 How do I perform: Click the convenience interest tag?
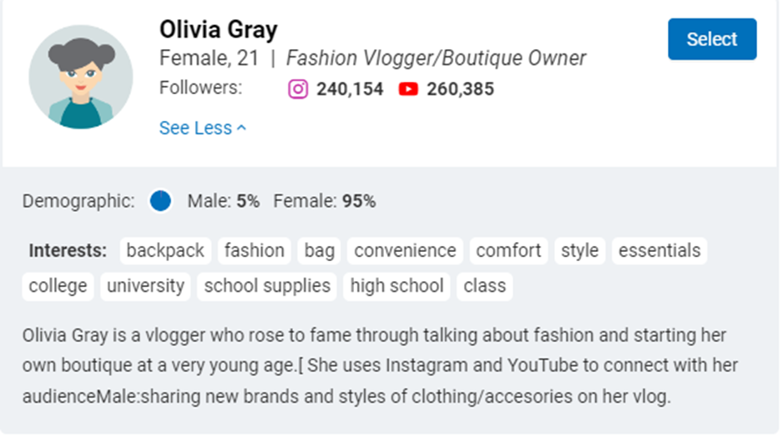[405, 250]
